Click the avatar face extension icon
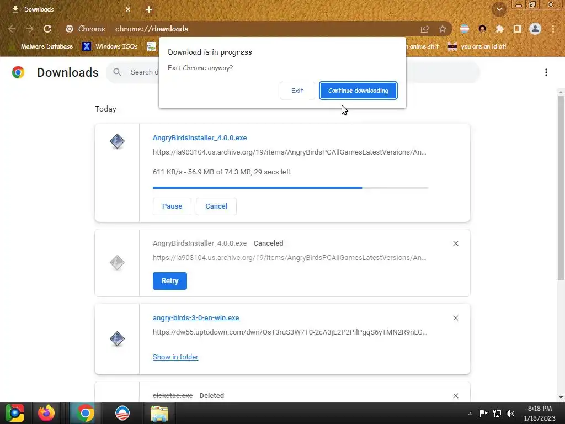 click(482, 29)
